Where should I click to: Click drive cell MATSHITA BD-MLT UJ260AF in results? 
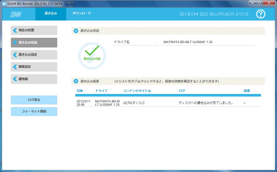pyautogui.click(x=107, y=103)
